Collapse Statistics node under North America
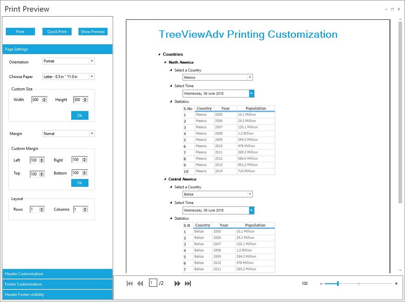405x302 pixels. pyautogui.click(x=171, y=102)
